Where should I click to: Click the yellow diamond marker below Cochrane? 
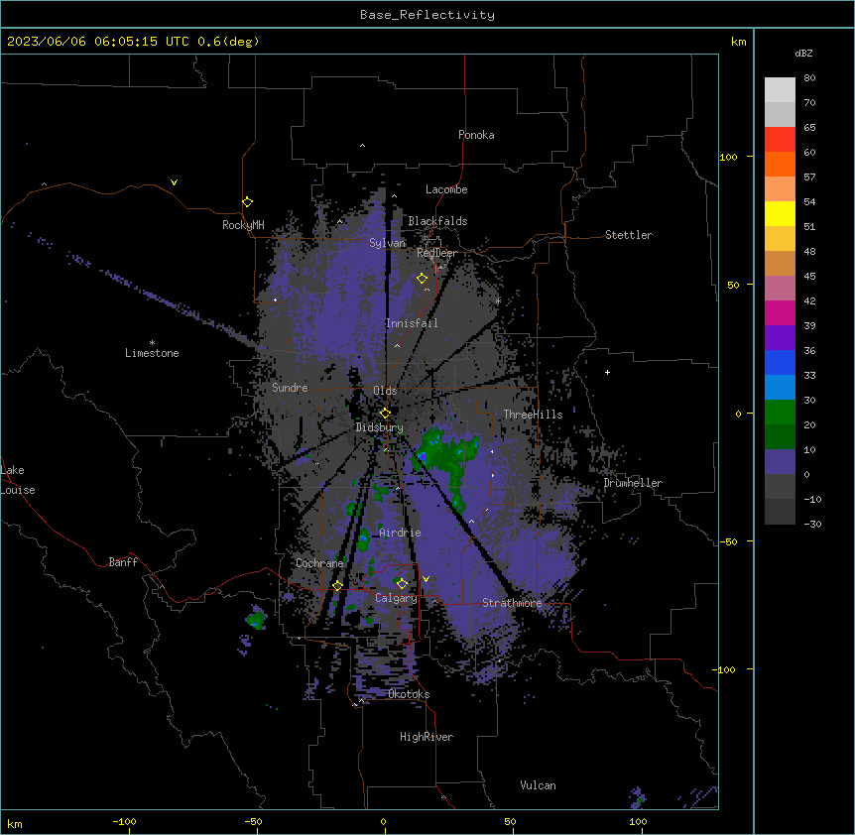coord(337,585)
